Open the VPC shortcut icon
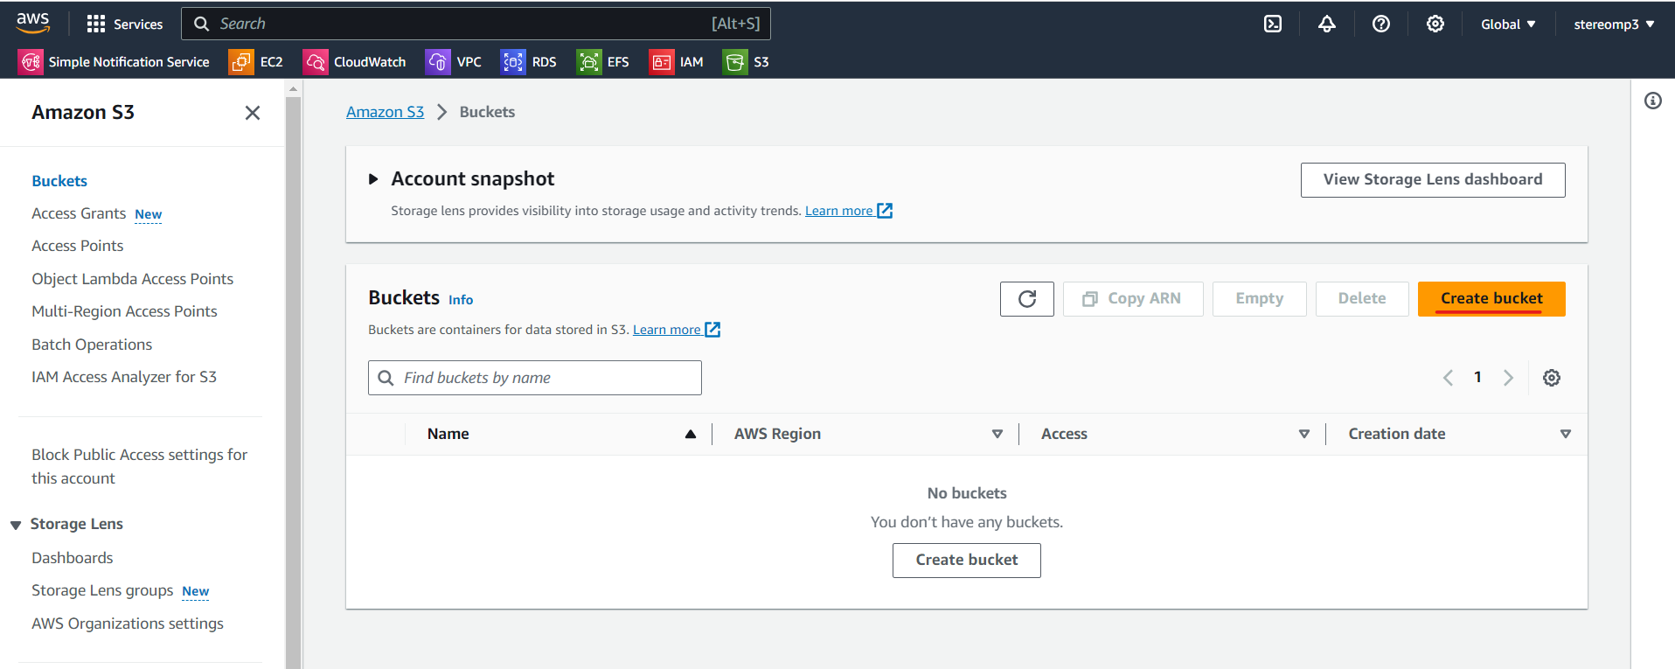Viewport: 1675px width, 669px height. pyautogui.click(x=438, y=62)
